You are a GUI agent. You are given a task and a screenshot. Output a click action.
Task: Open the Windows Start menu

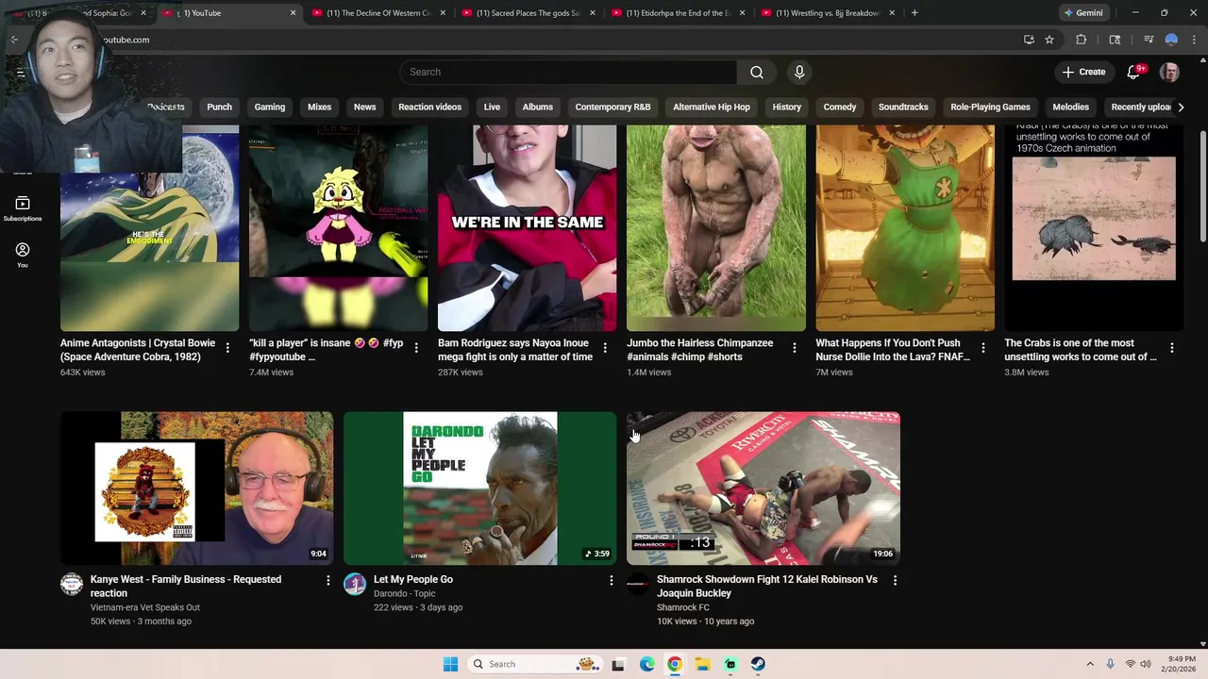coord(450,664)
